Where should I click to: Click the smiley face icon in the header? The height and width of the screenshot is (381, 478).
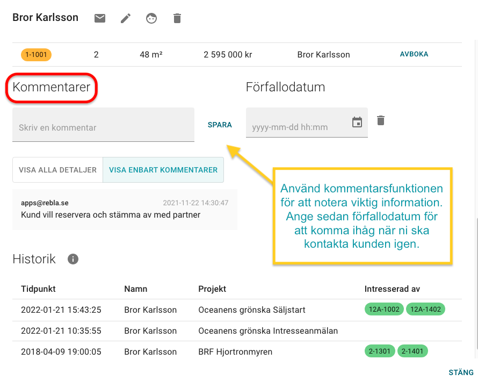point(151,18)
